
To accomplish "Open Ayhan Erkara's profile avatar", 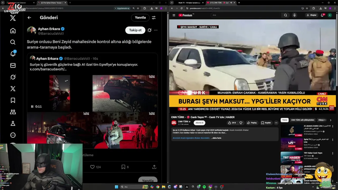I will coord(32,31).
